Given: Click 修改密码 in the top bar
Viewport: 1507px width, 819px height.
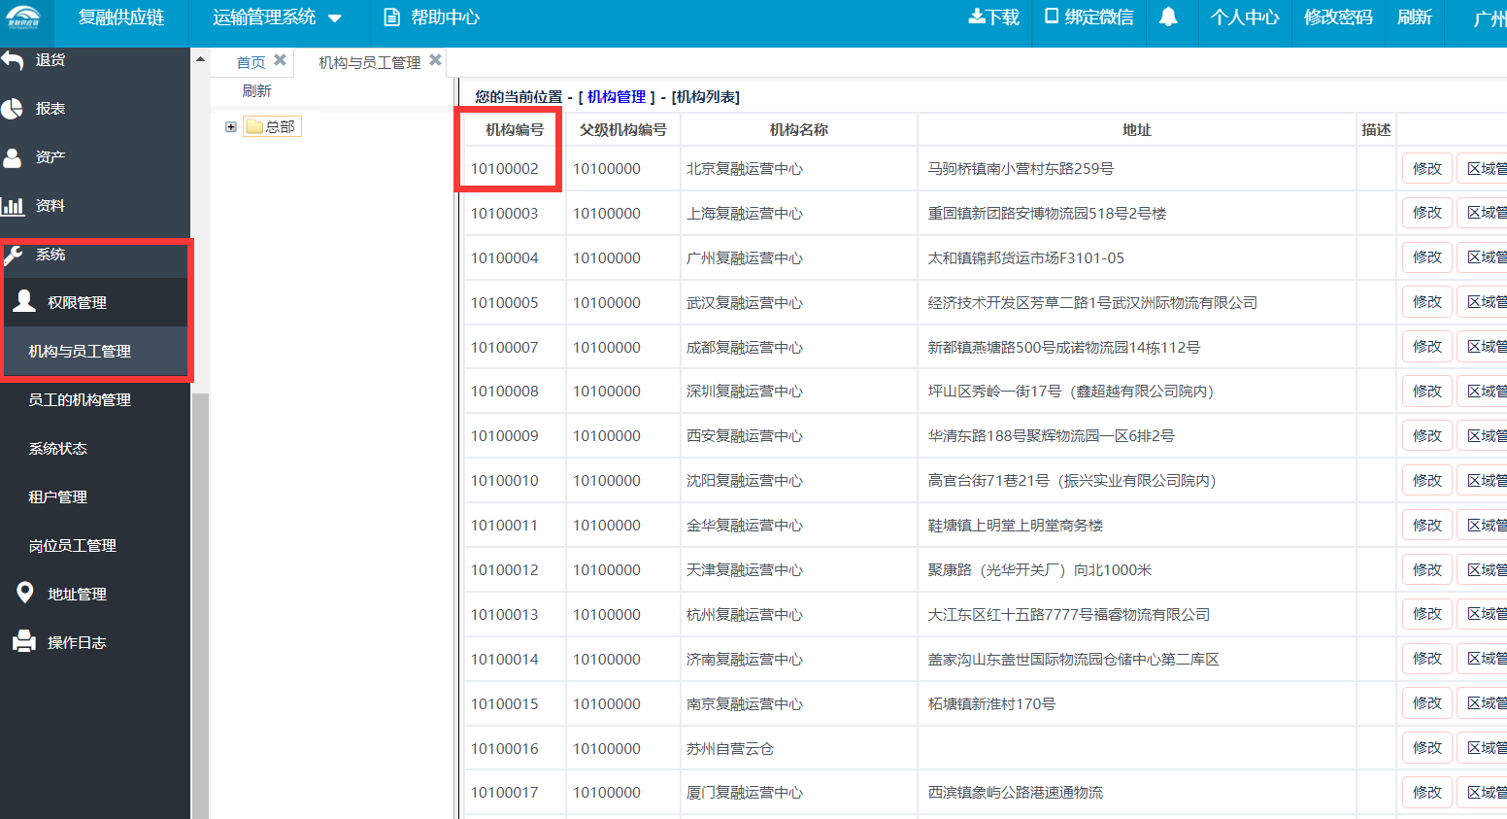Looking at the screenshot, I should tap(1338, 17).
